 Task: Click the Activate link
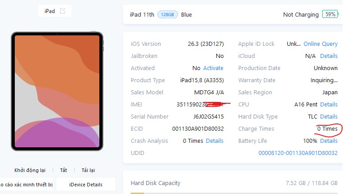pos(213,68)
